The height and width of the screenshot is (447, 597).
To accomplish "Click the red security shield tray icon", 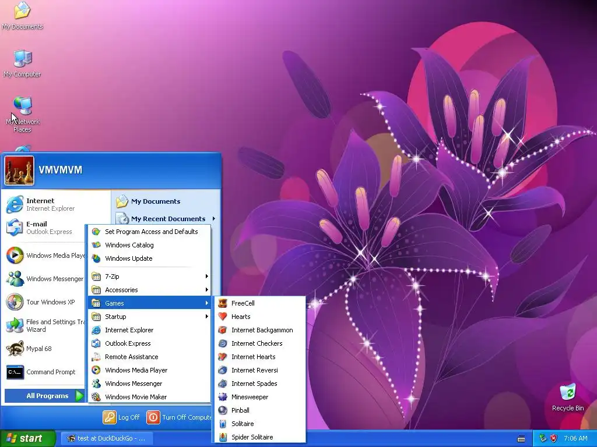I will pos(553,438).
